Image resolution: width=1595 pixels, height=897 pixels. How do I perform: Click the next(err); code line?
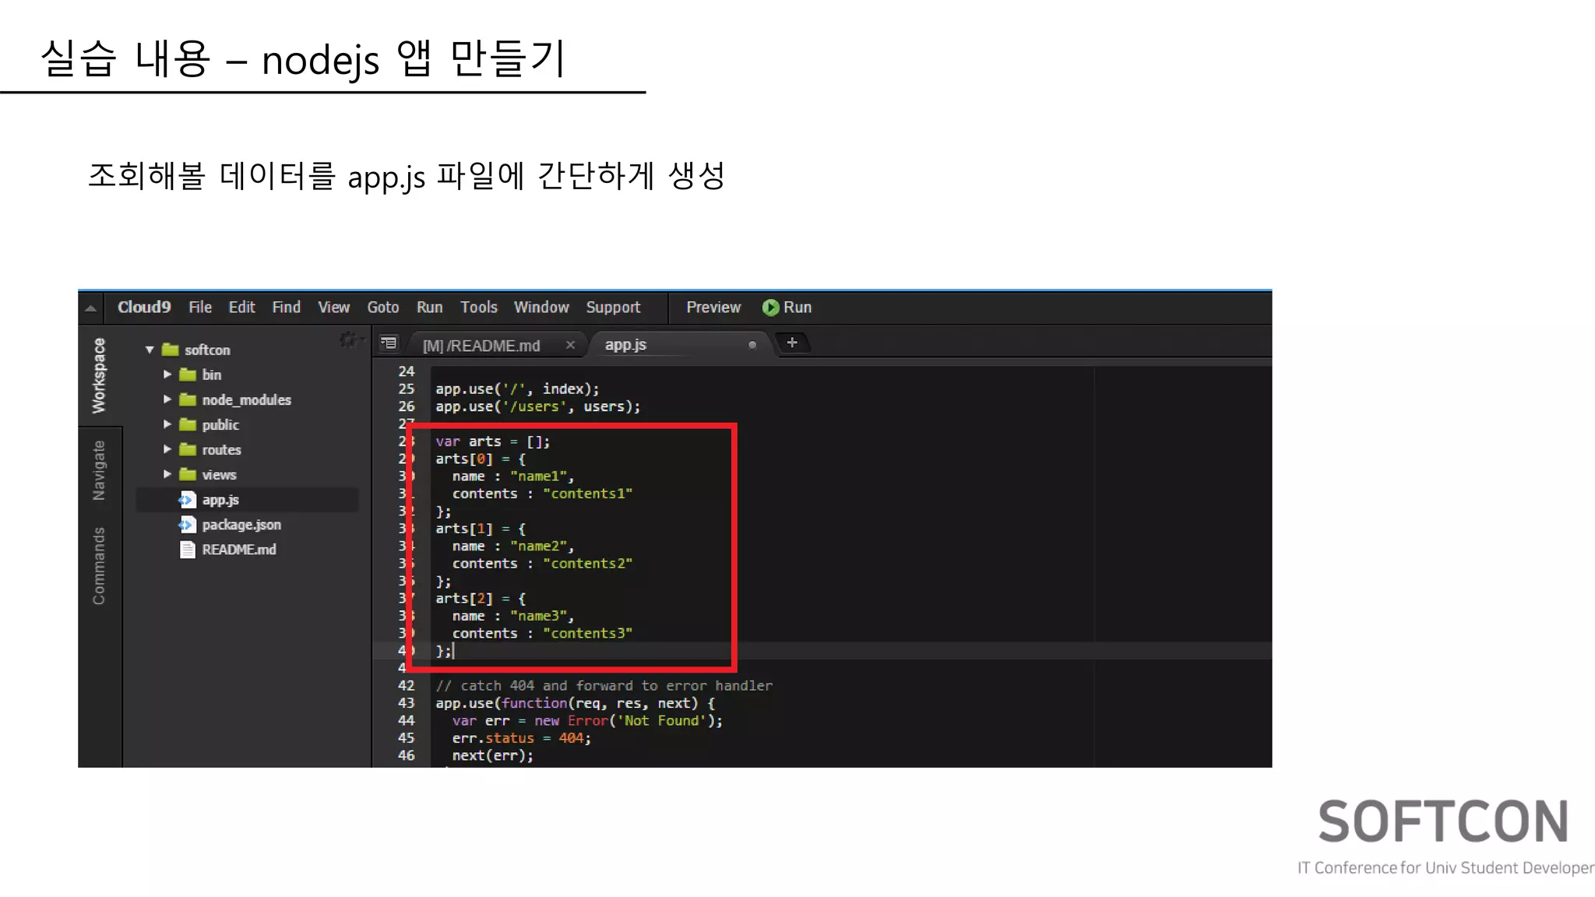(492, 756)
